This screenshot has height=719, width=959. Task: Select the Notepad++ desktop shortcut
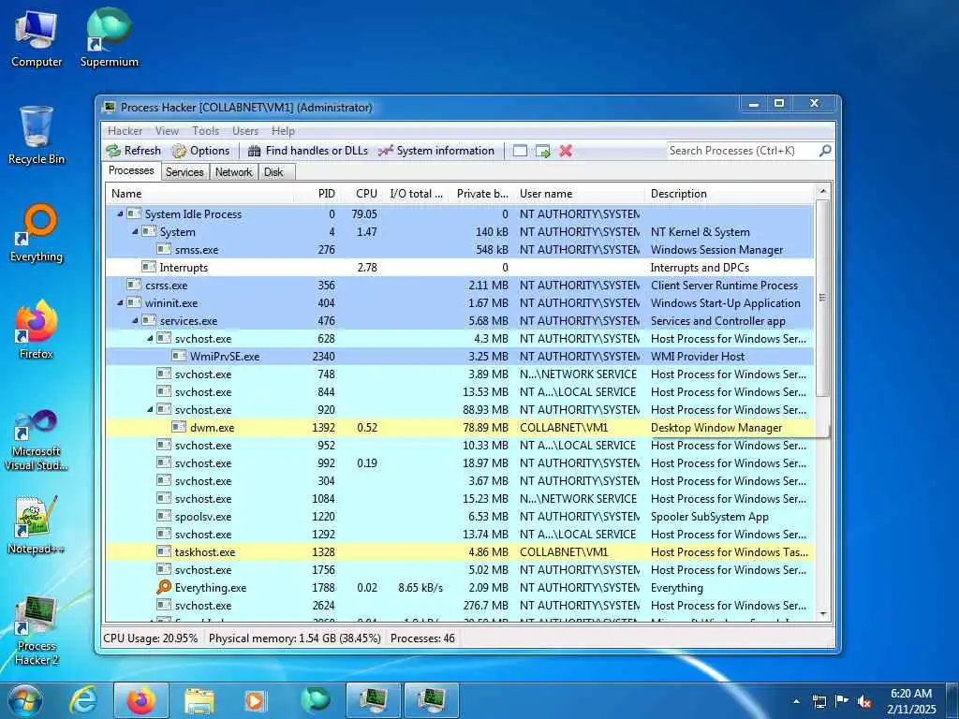point(37,524)
